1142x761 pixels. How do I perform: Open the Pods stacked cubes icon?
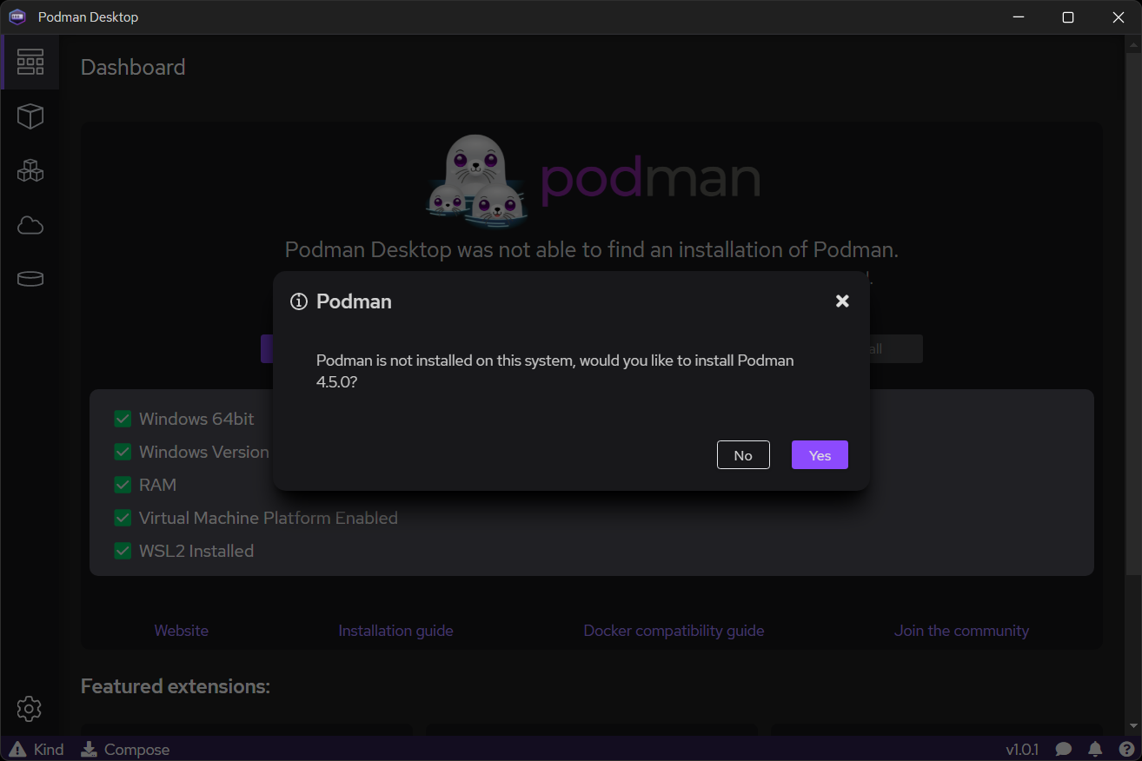point(30,170)
